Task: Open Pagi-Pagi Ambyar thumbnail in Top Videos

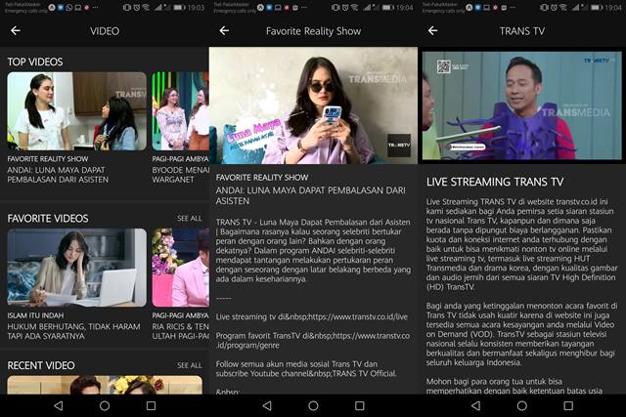Action: [x=180, y=111]
